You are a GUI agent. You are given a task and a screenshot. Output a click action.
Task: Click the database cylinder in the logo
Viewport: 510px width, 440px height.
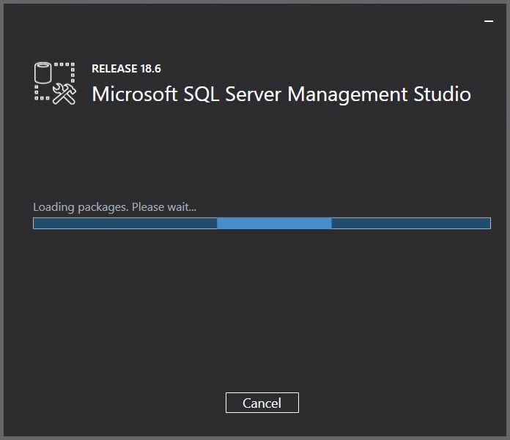click(43, 73)
